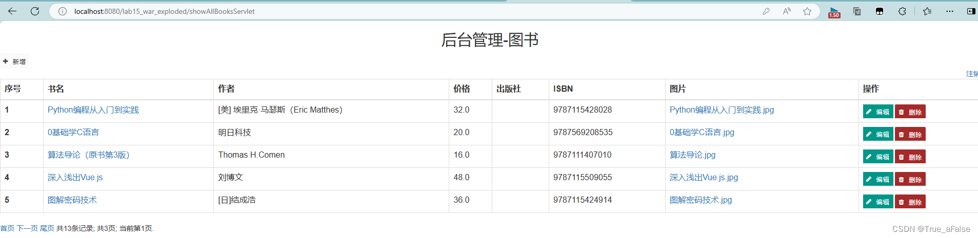This screenshot has height=238, width=978.
Task: Edit the 0基础学C语言 book row
Action: [x=878, y=134]
